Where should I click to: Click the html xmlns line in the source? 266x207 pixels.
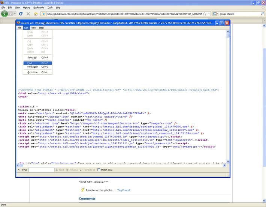[54, 94]
